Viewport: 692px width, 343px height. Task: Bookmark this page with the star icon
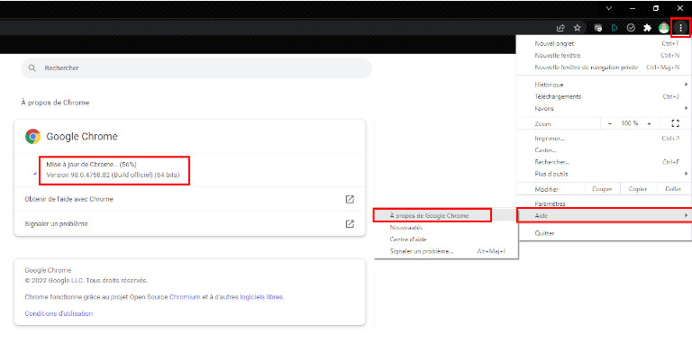pos(578,28)
